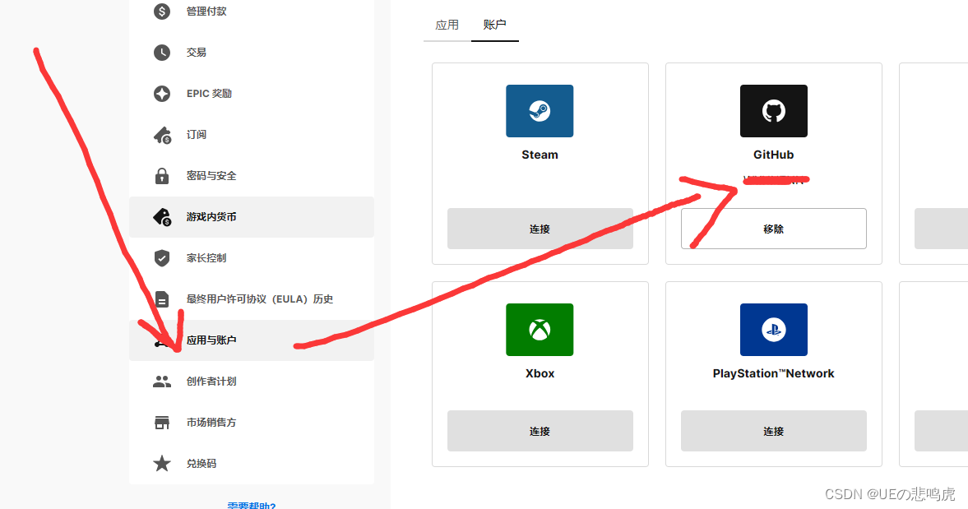Click the price-tag icon beside 游戏内货币
Viewport: 968px width, 509px height.
coord(162,217)
